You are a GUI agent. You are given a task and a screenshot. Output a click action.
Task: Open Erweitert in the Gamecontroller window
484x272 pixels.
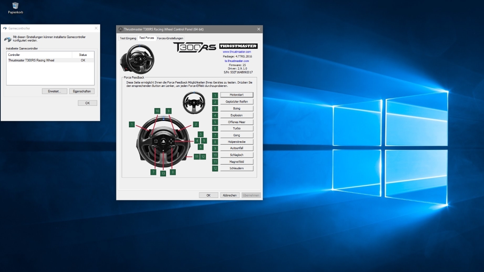click(54, 91)
